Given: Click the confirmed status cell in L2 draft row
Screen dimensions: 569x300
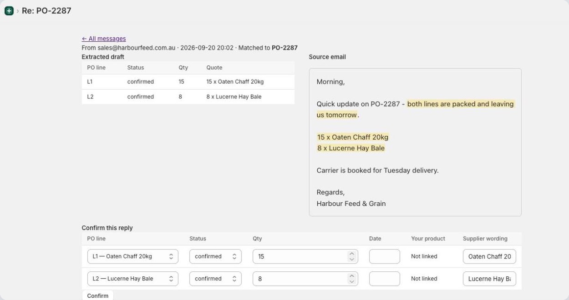Looking at the screenshot, I should coord(141,97).
